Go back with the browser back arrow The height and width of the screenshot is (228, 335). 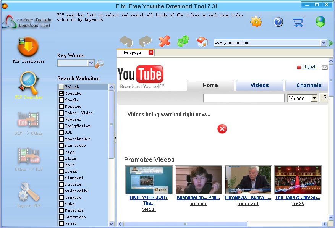pos(126,41)
